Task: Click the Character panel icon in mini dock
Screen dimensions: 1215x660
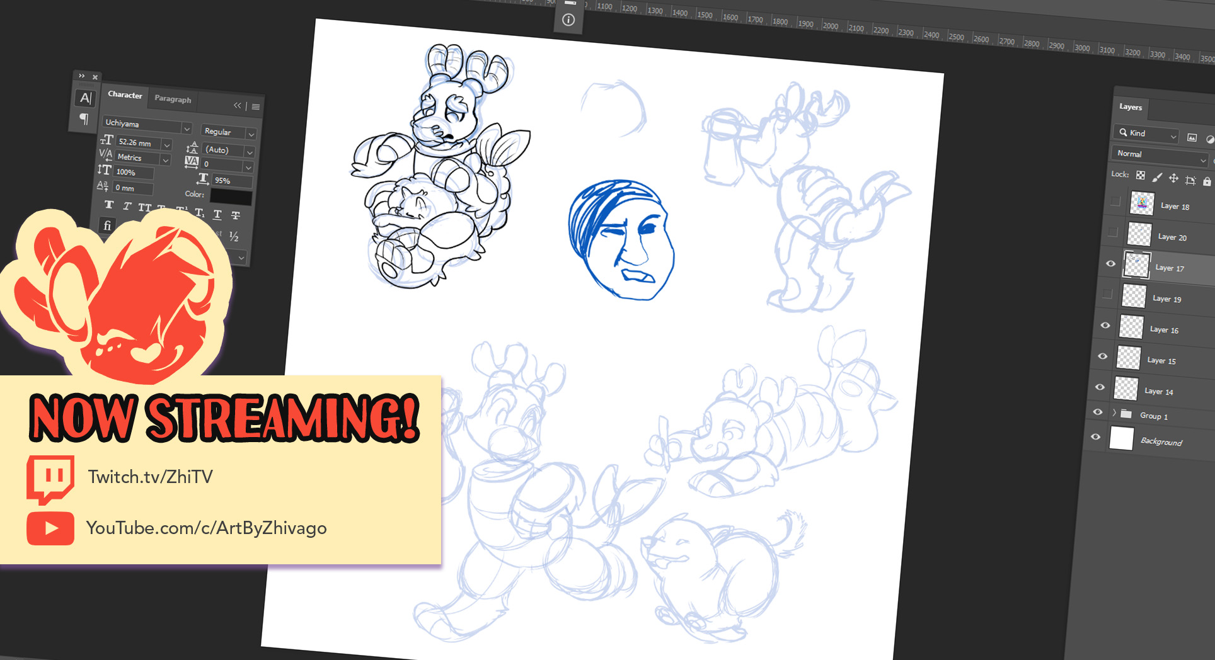Action: (86, 98)
